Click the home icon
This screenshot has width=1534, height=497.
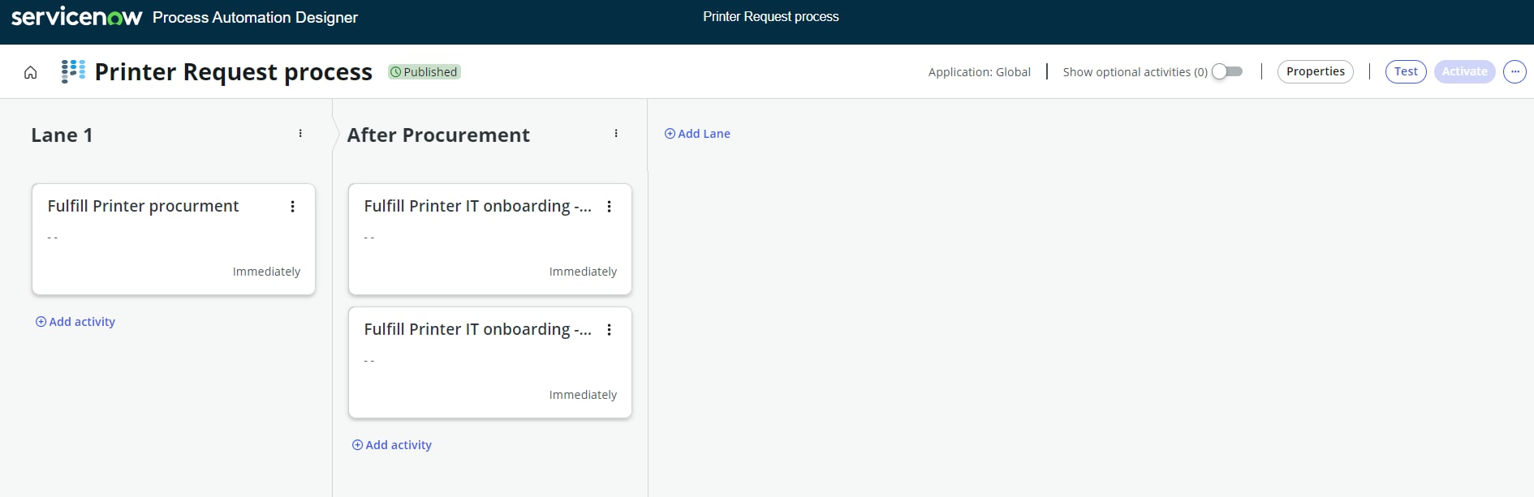30,71
